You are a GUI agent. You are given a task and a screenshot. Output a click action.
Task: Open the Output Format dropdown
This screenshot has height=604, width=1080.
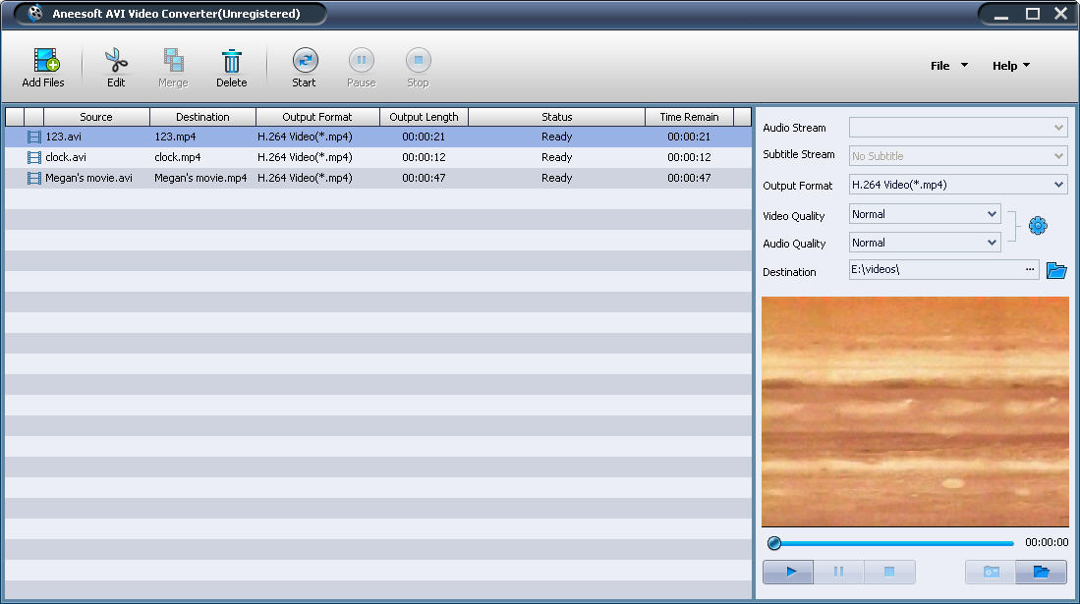coord(958,185)
